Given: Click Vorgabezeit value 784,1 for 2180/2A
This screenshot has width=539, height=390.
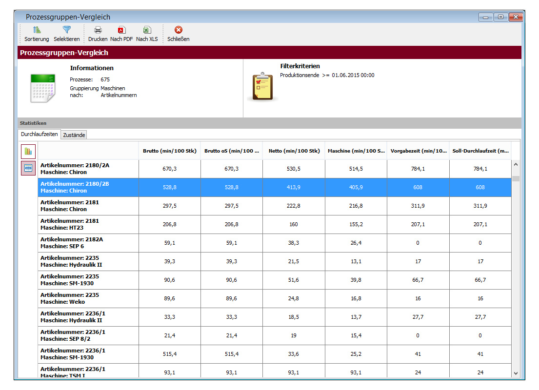Looking at the screenshot, I should tap(418, 169).
